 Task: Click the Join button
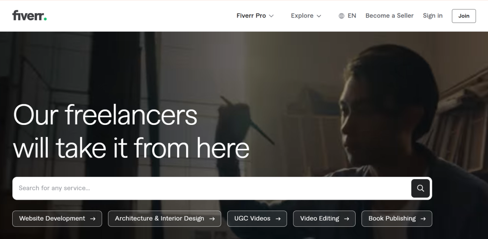[464, 16]
